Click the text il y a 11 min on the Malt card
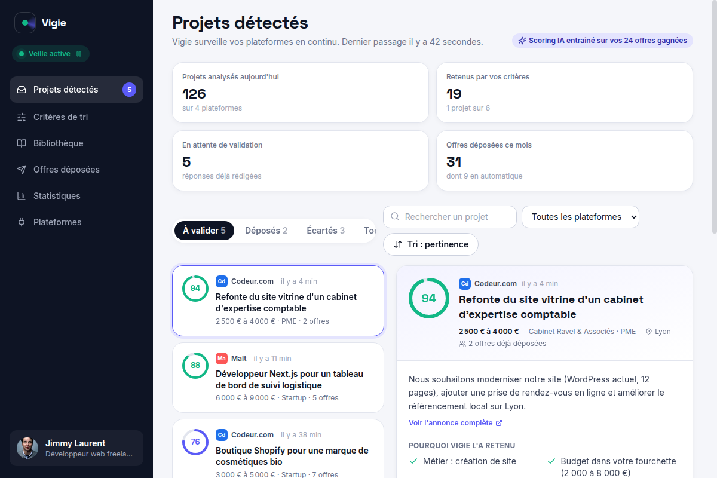 click(272, 358)
